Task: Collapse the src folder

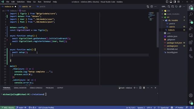Action: (162, 17)
